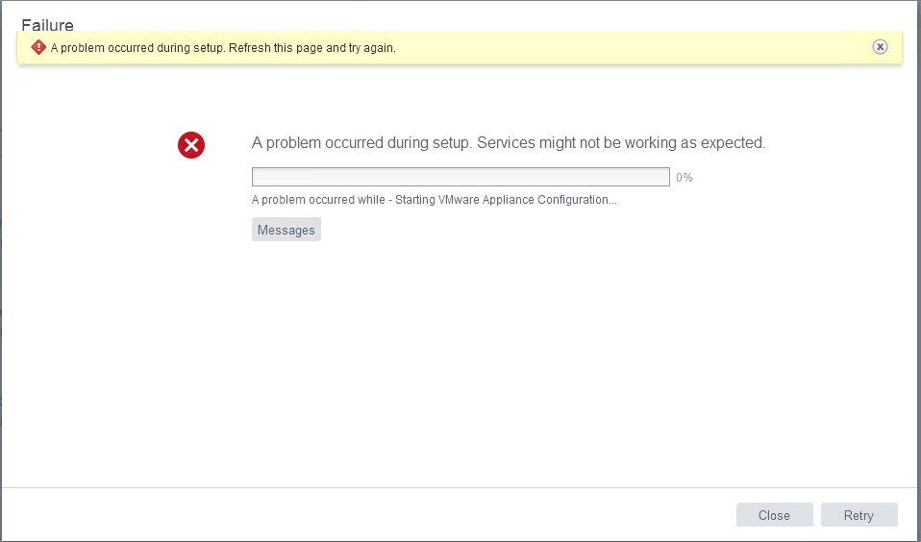This screenshot has width=921, height=542.
Task: Click the 0% progress percentage label
Action: (x=684, y=178)
